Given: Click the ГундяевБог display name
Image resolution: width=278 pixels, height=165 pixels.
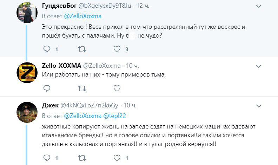Looking at the screenshot, I should pyautogui.click(x=58, y=6).
